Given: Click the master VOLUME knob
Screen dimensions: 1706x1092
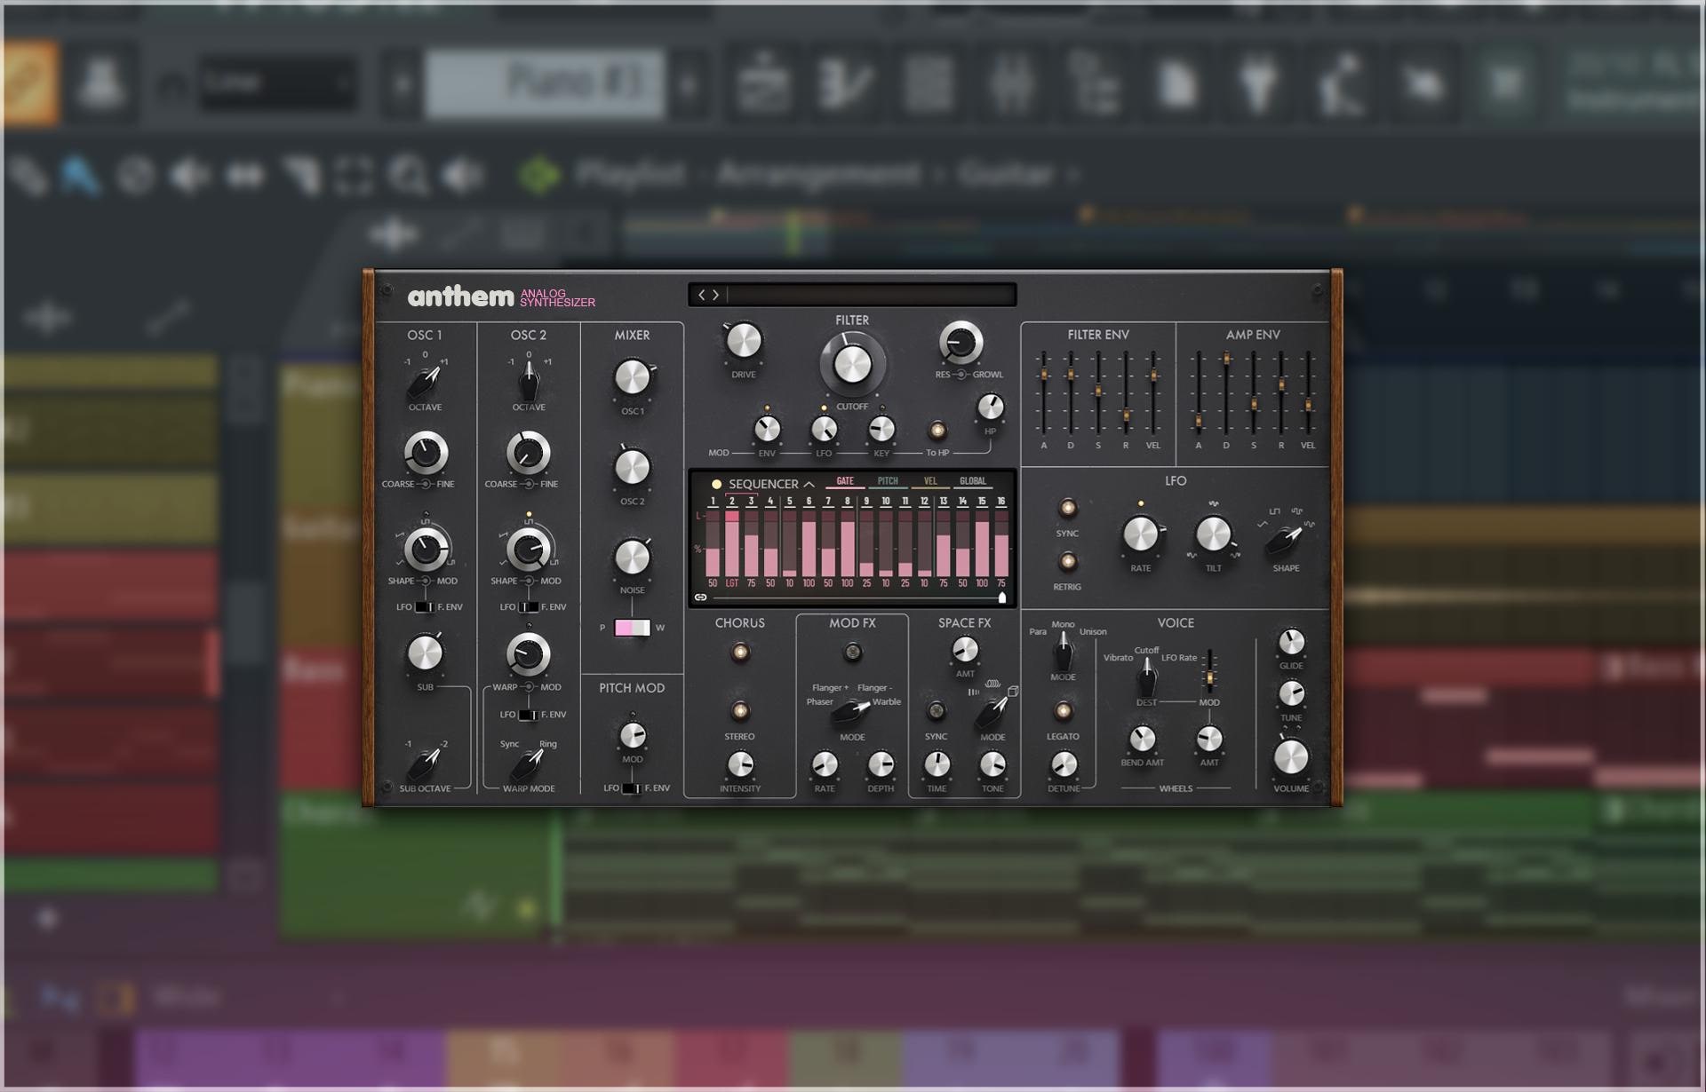Looking at the screenshot, I should (x=1291, y=757).
